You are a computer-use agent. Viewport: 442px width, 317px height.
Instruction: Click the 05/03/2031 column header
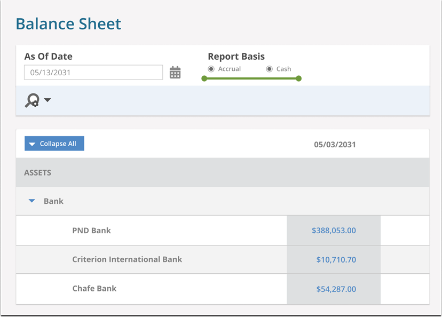coord(335,145)
